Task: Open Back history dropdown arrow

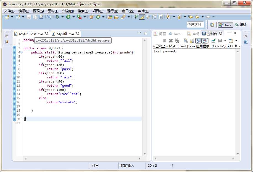Action: [202, 17]
